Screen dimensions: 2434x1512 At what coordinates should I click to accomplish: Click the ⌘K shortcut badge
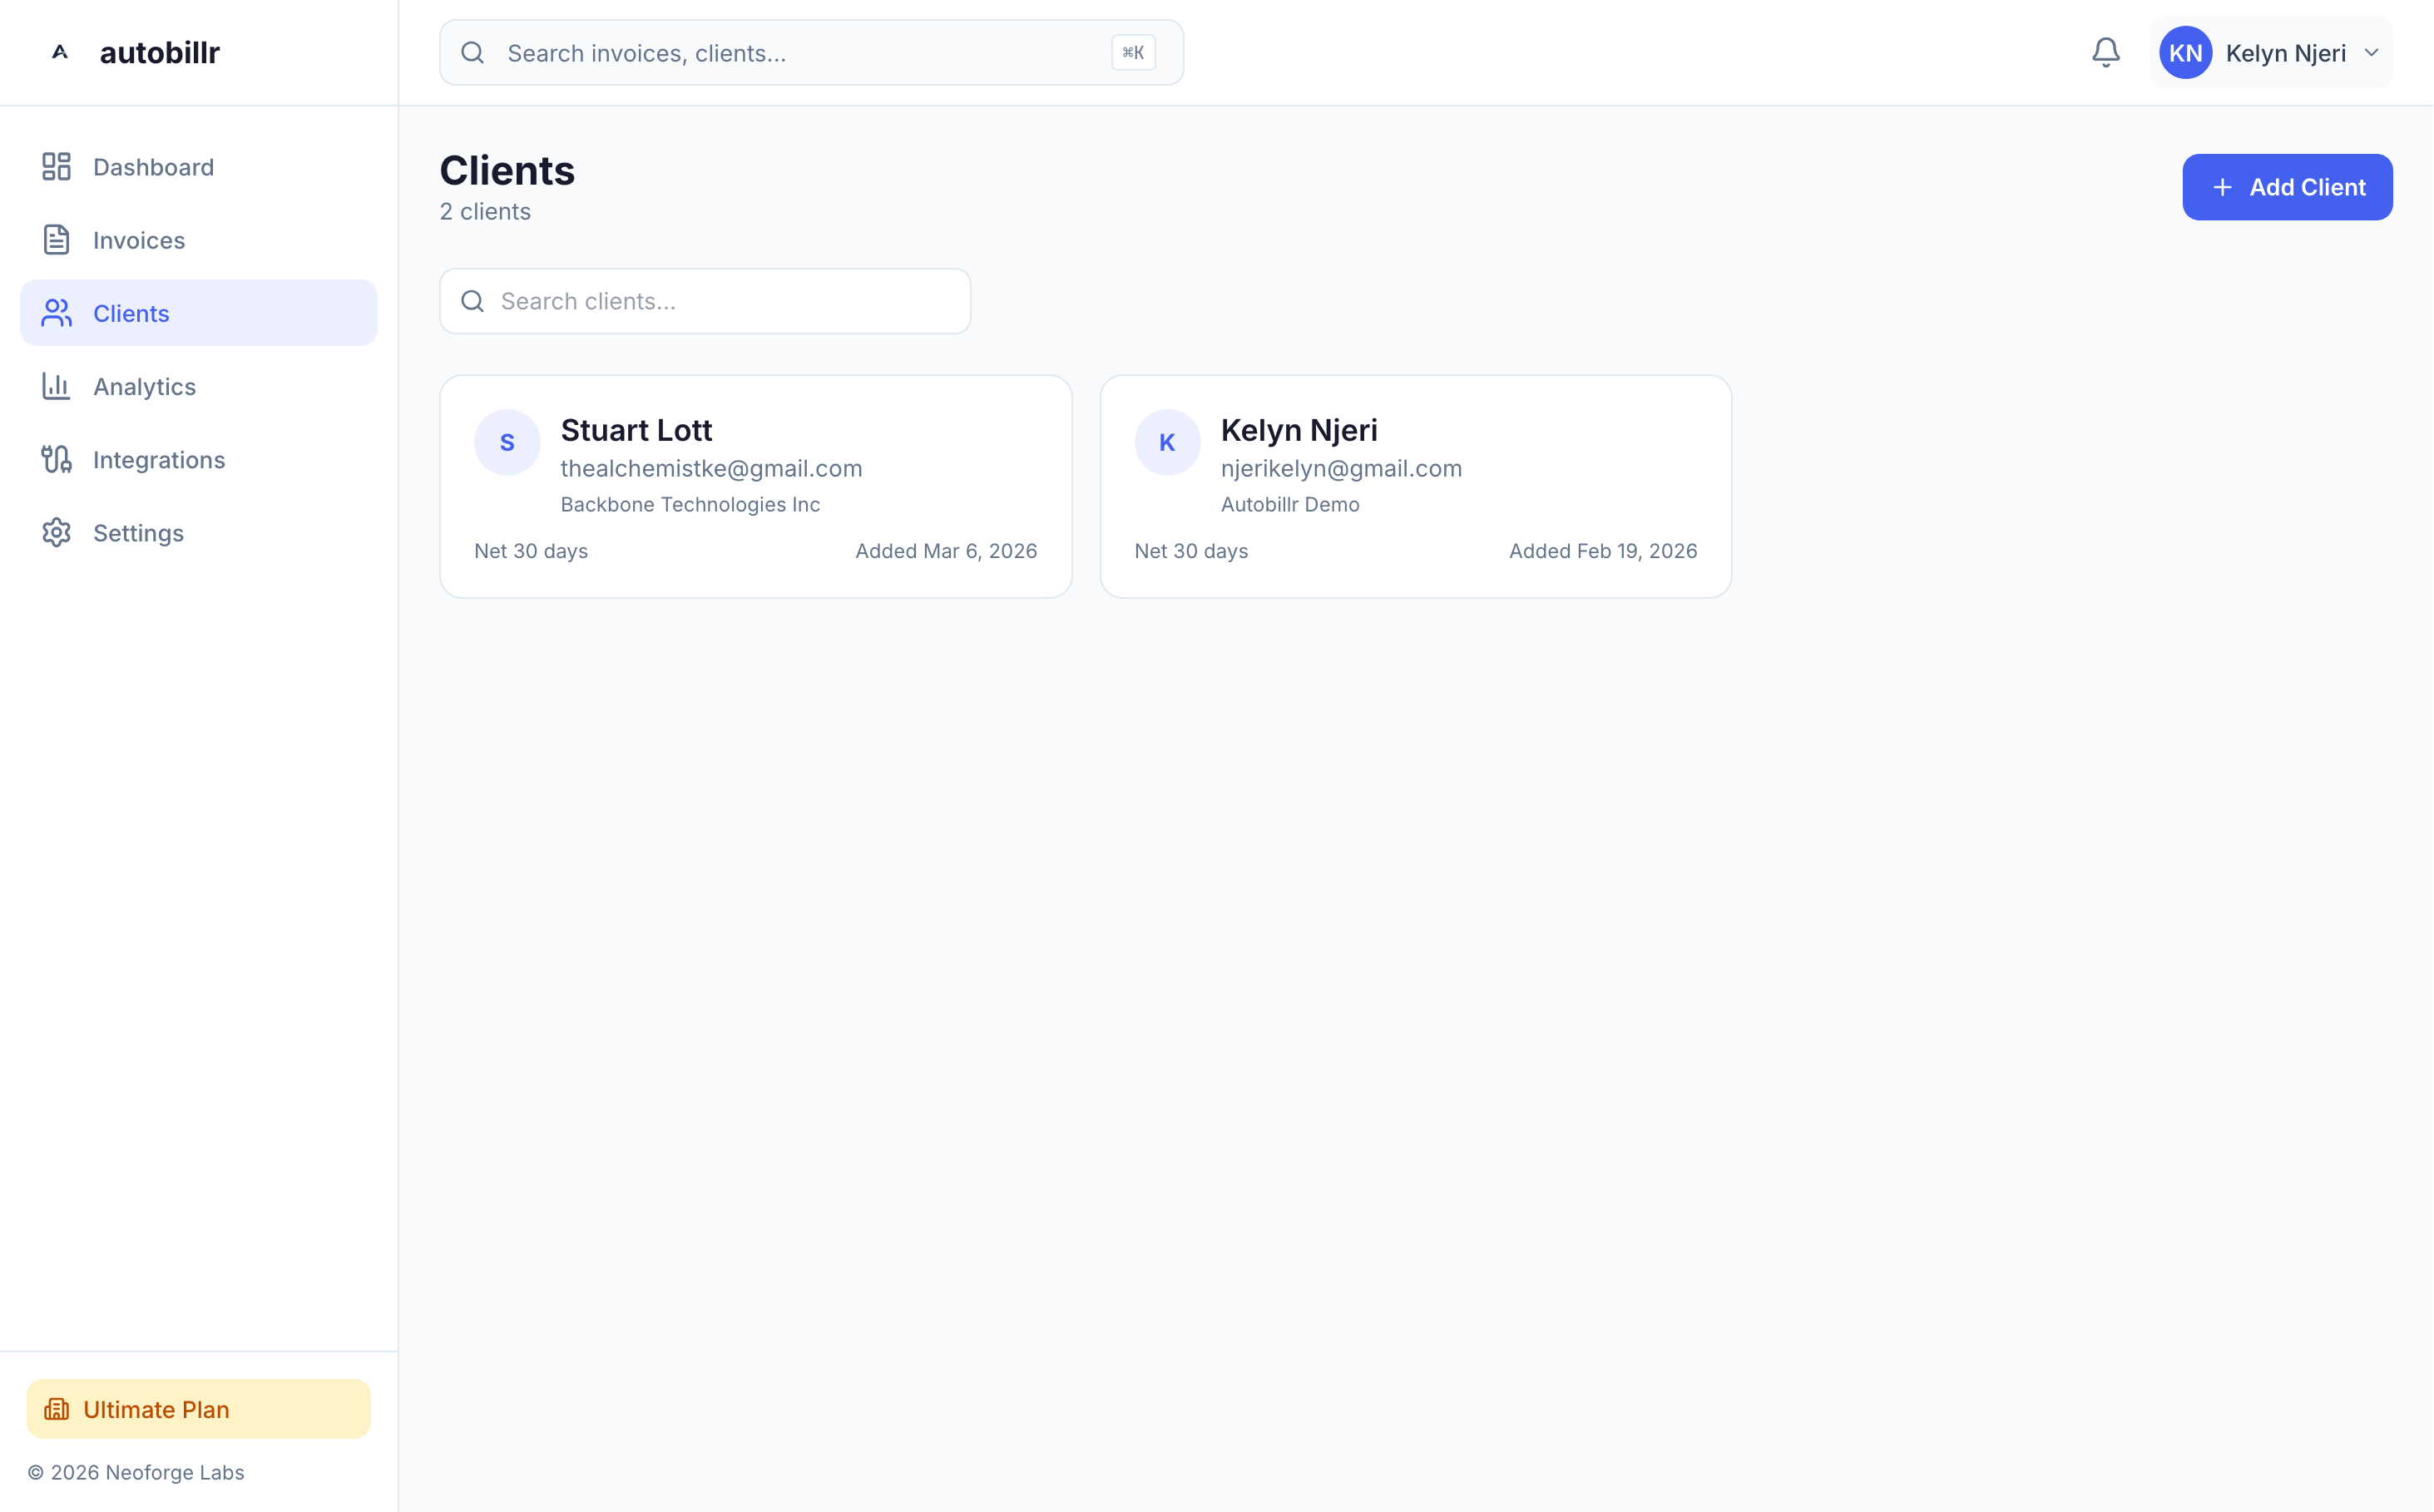point(1133,53)
